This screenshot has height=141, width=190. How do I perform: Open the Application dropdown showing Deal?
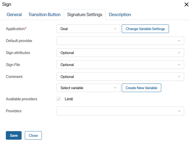88,29
